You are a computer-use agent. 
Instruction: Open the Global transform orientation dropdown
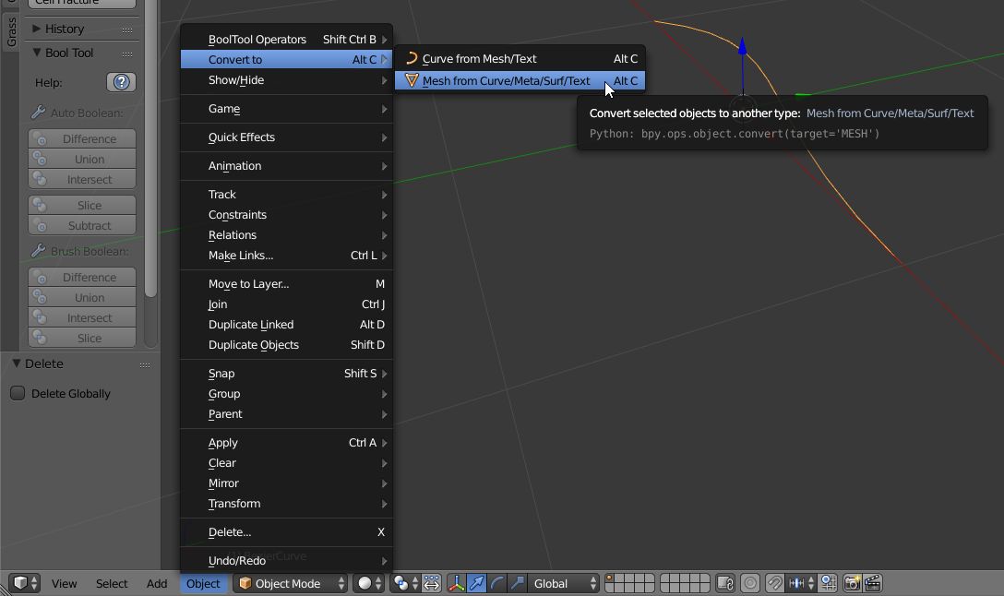pyautogui.click(x=564, y=583)
